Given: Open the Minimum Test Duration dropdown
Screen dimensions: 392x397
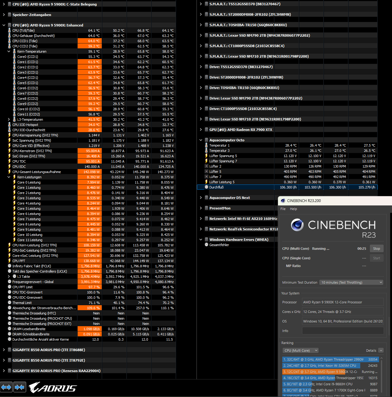Looking at the screenshot, I should pos(351,282).
